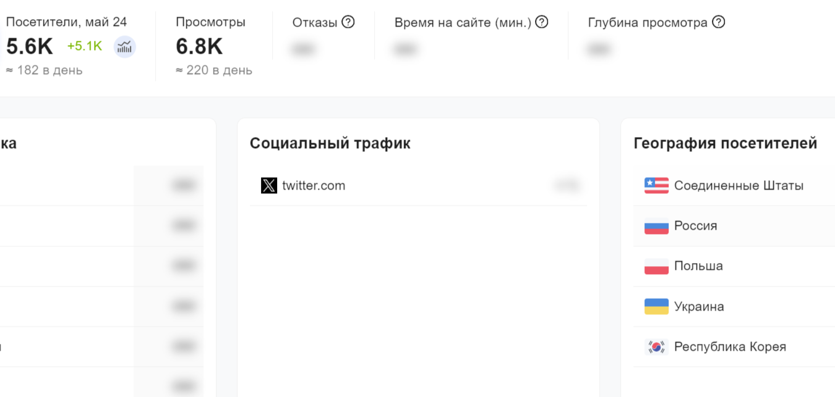This screenshot has width=835, height=397.
Task: Select Республика Корея in the geography list
Action: 730,347
